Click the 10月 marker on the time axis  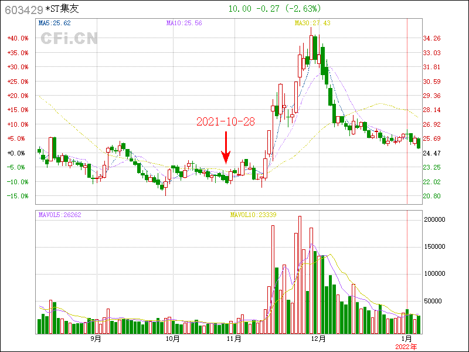(172, 339)
